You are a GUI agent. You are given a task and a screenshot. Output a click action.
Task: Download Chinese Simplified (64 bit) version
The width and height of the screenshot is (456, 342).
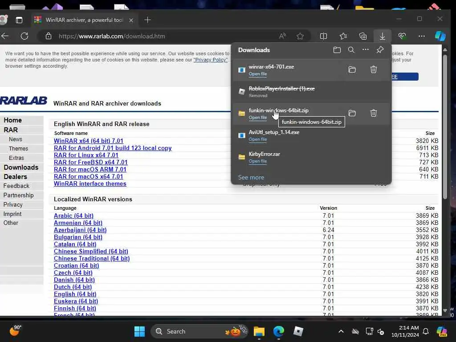click(91, 251)
